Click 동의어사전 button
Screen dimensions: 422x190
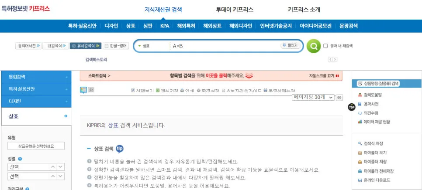click(x=28, y=46)
